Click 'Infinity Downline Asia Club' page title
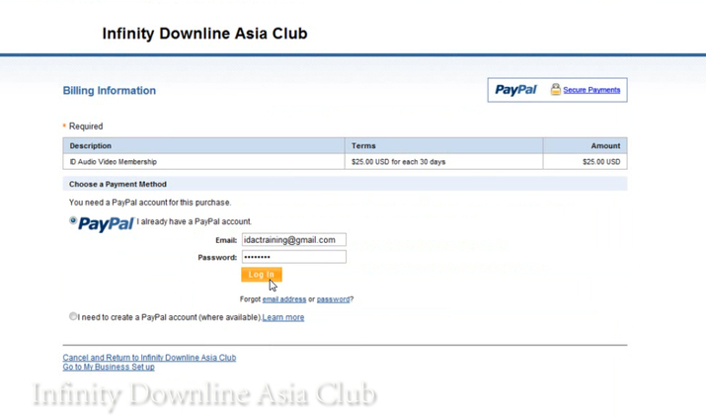The width and height of the screenshot is (706, 419). 204,34
